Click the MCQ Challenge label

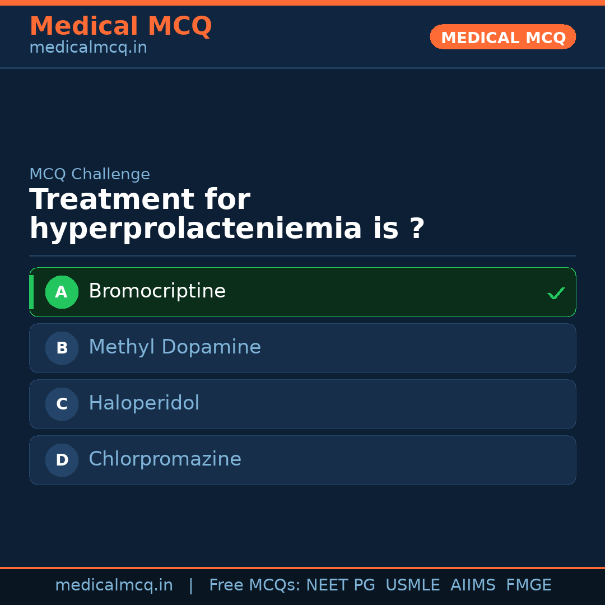pos(90,174)
